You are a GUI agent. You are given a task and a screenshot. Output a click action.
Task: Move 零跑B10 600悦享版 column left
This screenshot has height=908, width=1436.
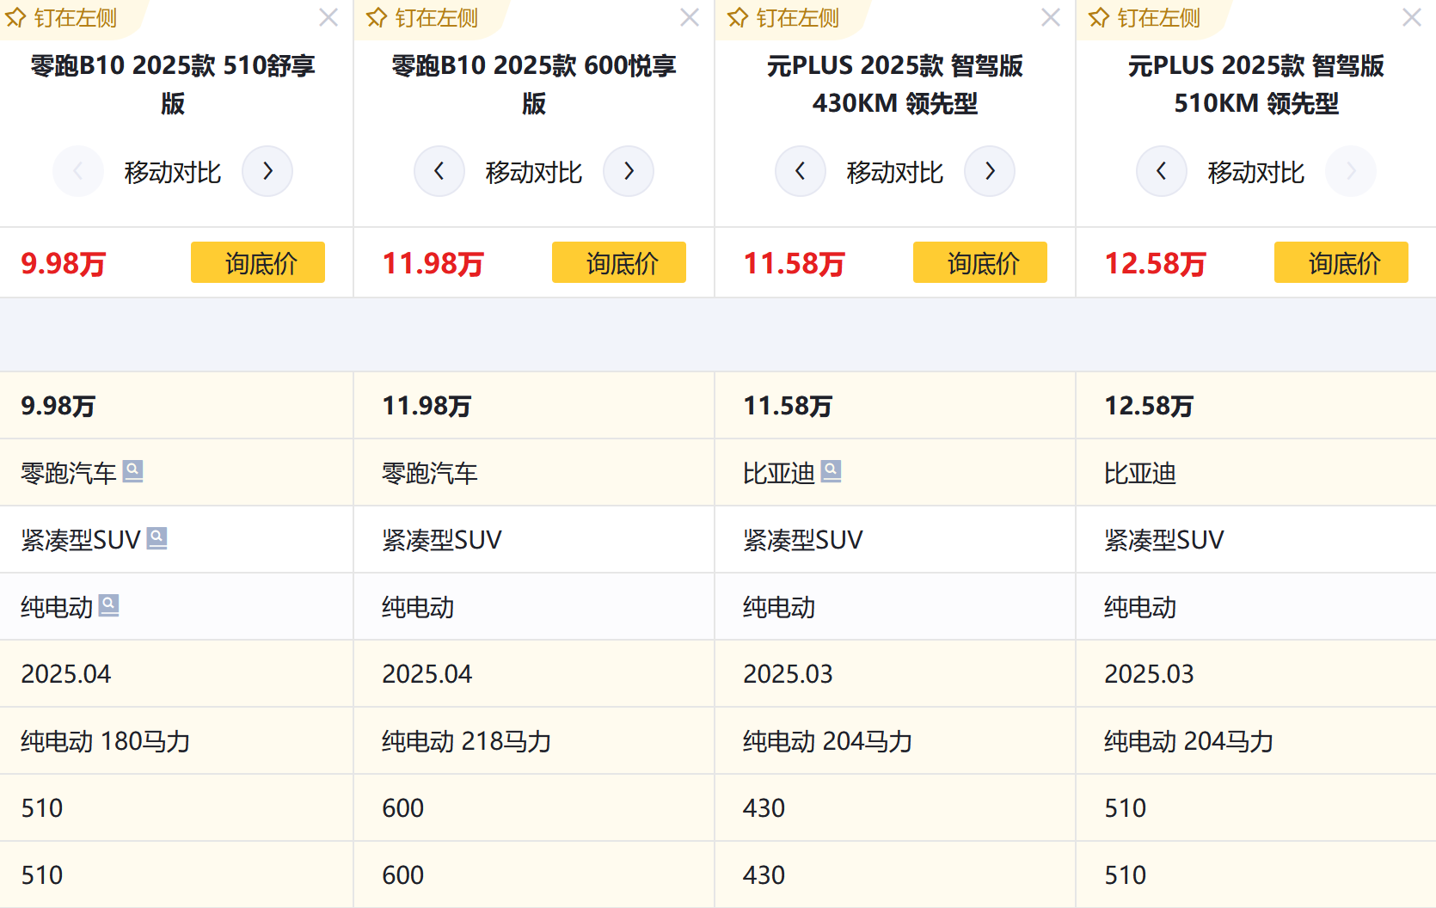[x=439, y=171]
